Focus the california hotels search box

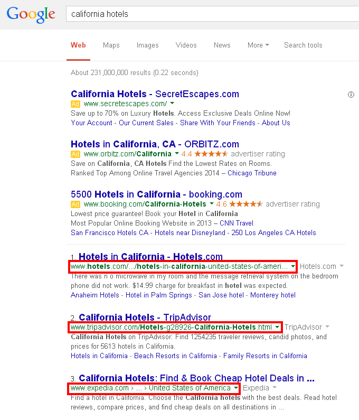click(x=212, y=14)
